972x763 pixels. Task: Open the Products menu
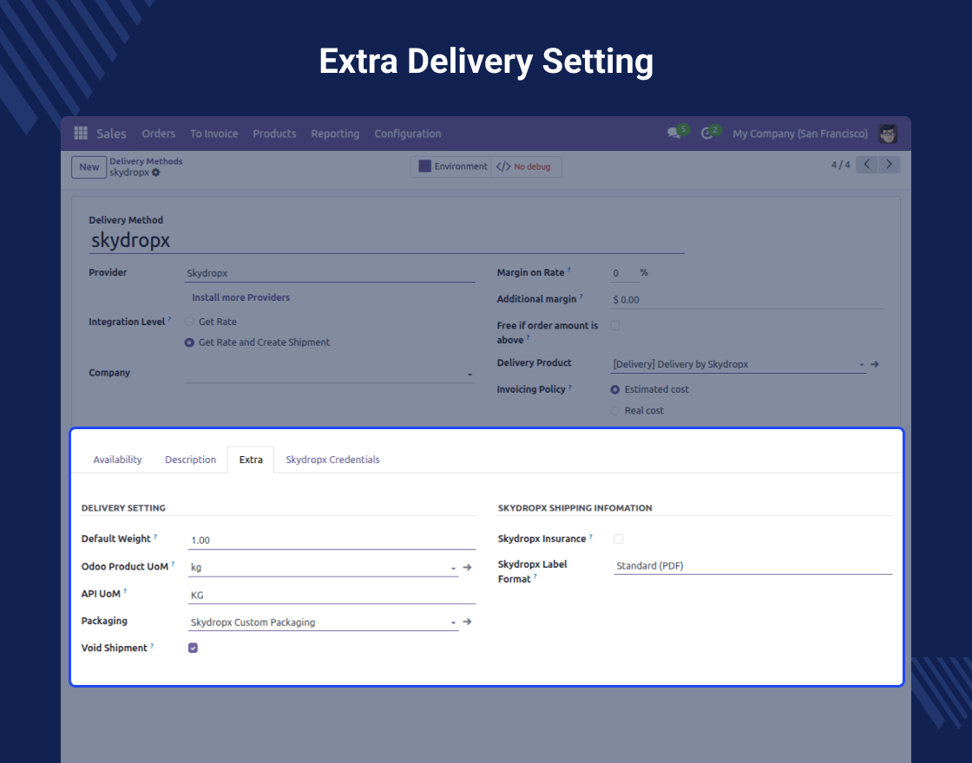(x=274, y=134)
